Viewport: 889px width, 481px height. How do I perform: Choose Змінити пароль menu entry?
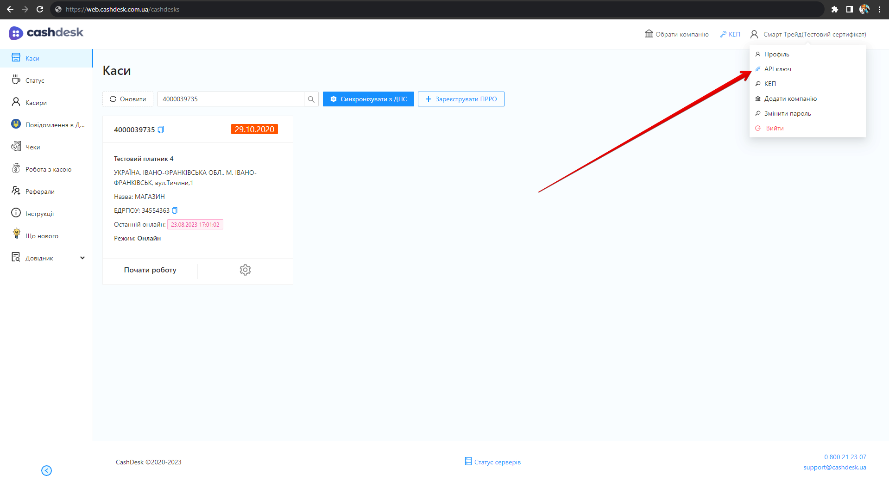(787, 113)
